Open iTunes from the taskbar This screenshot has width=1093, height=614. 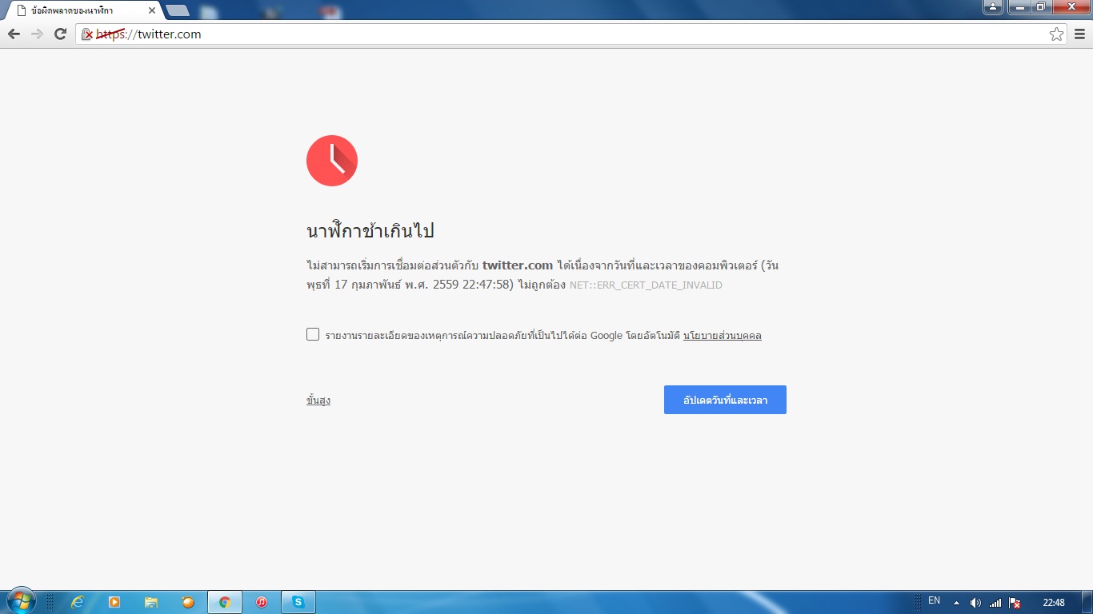[x=262, y=602]
